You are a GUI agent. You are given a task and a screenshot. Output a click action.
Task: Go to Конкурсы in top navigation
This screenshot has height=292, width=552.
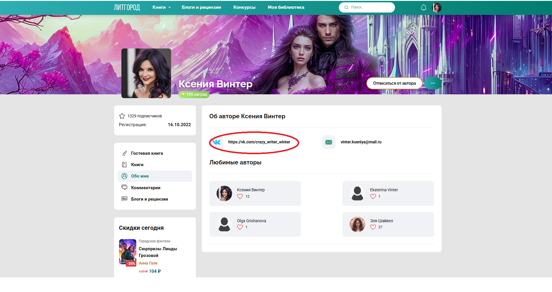point(244,7)
